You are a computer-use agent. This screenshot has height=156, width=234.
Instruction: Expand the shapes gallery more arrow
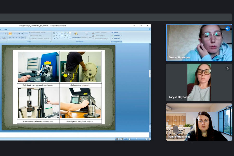[70, 38]
